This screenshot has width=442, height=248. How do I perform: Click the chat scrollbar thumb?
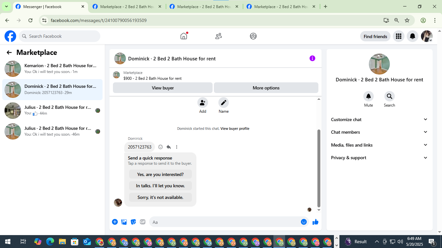point(319,168)
